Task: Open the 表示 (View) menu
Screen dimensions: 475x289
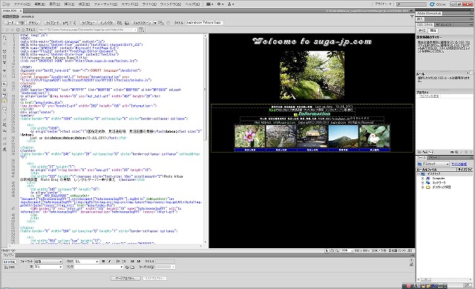Action: click(x=54, y=4)
